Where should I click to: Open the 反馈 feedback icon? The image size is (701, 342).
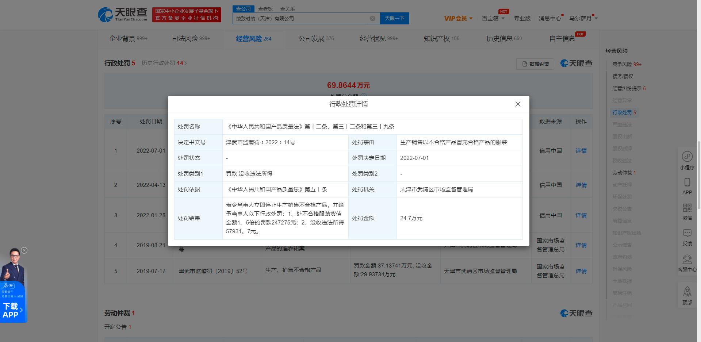coord(687,234)
